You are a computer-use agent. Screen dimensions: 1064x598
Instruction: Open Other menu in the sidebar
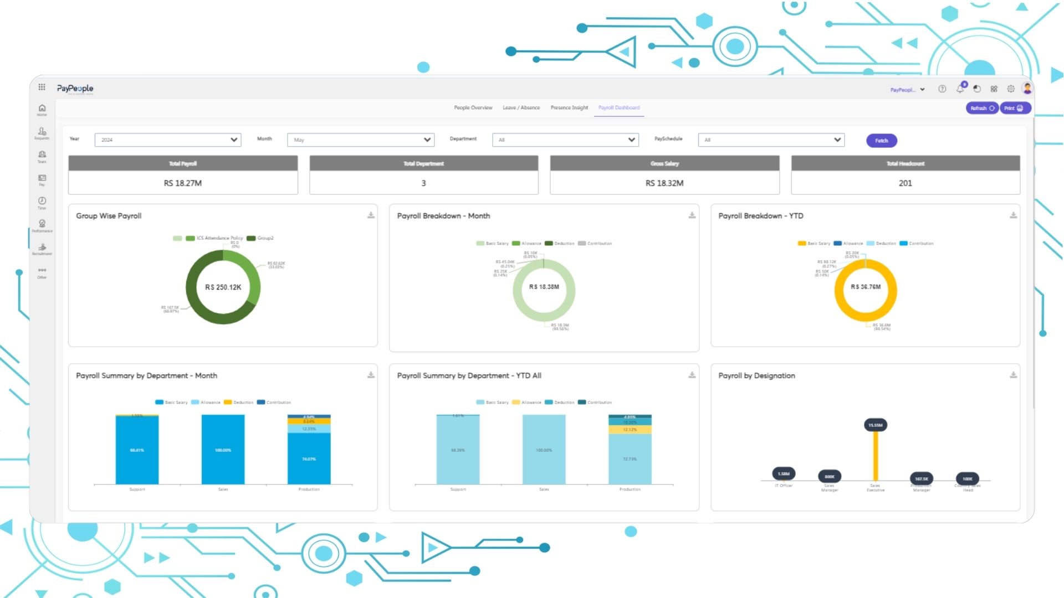[x=42, y=272]
